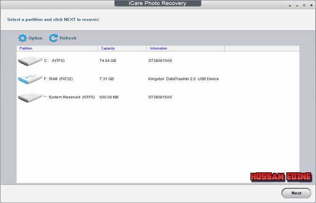This screenshot has width=316, height=203.
Task: Sort by the Information column header
Action: (x=186, y=49)
